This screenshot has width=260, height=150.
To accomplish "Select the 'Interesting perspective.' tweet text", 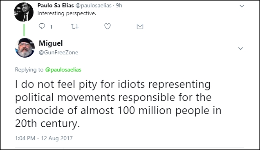I will (67, 13).
